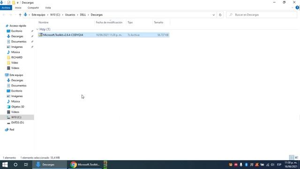
Task: Open Documentos under Este equipo
Action: point(19,85)
